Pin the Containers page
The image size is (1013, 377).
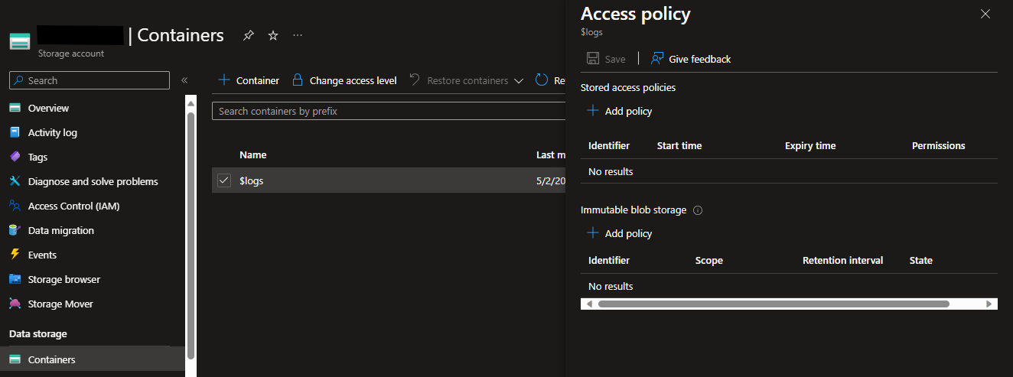pyautogui.click(x=248, y=35)
